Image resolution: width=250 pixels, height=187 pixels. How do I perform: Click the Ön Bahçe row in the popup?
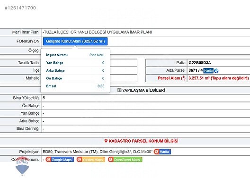click(75, 78)
